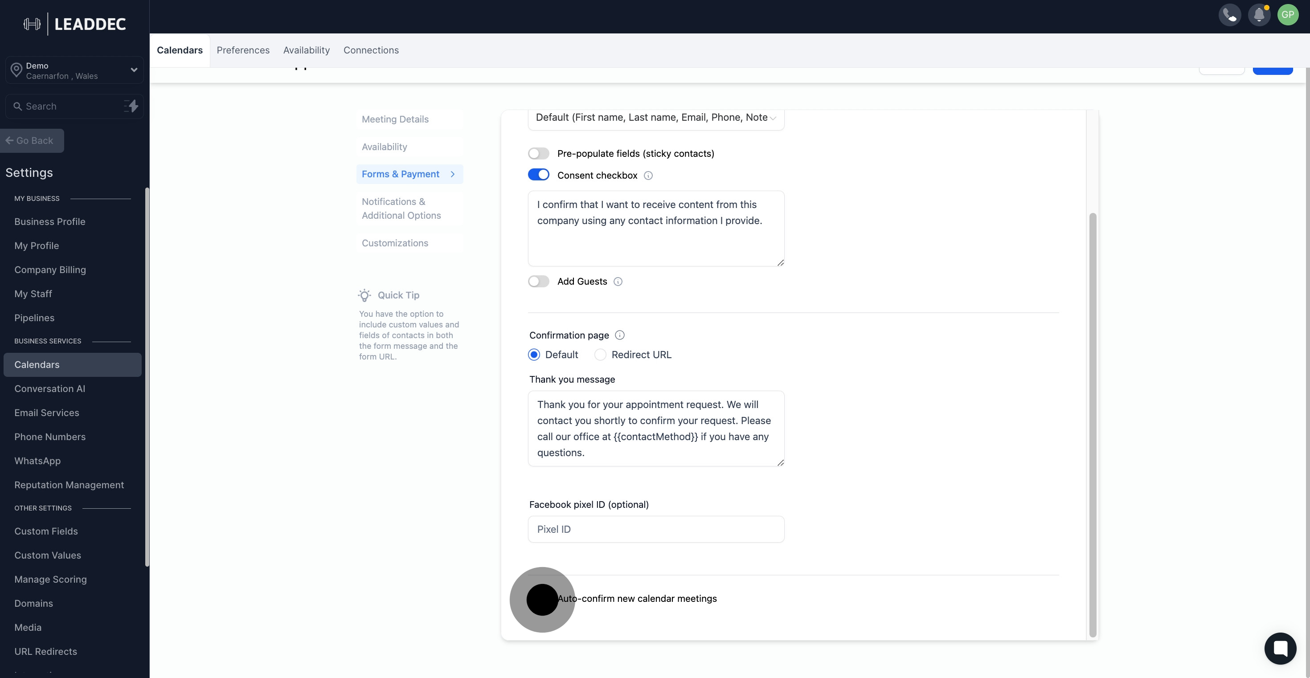1310x678 pixels.
Task: Show the Add Guests info tooltip
Action: [x=618, y=282]
